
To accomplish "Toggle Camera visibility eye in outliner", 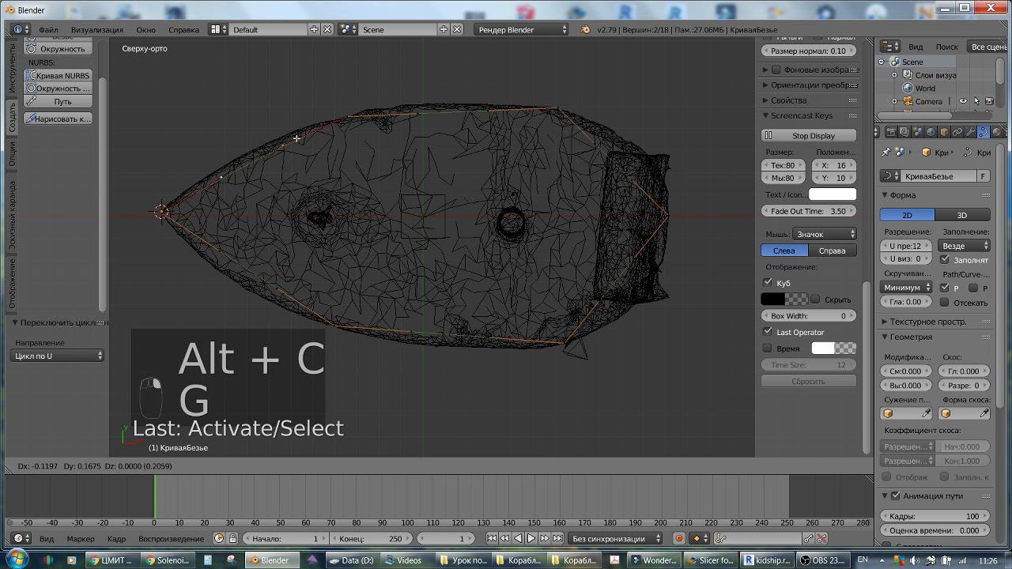I will 963,101.
